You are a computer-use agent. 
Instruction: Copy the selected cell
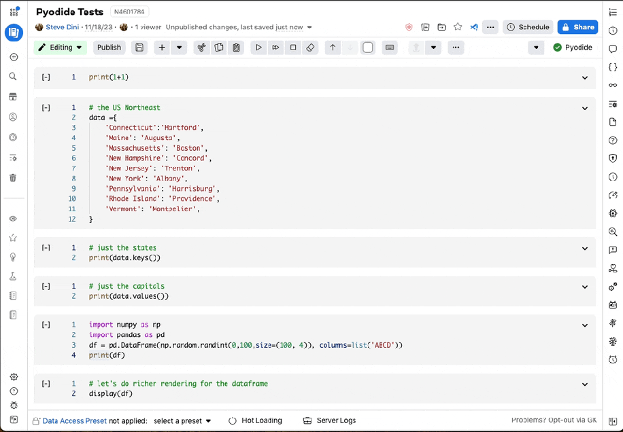pos(219,48)
